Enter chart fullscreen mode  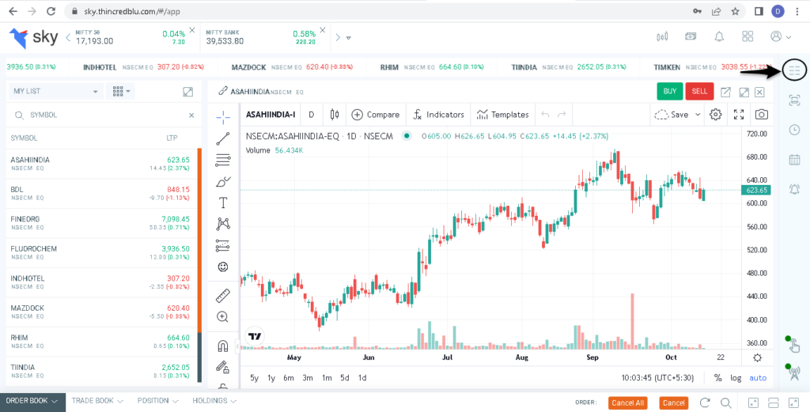point(739,115)
